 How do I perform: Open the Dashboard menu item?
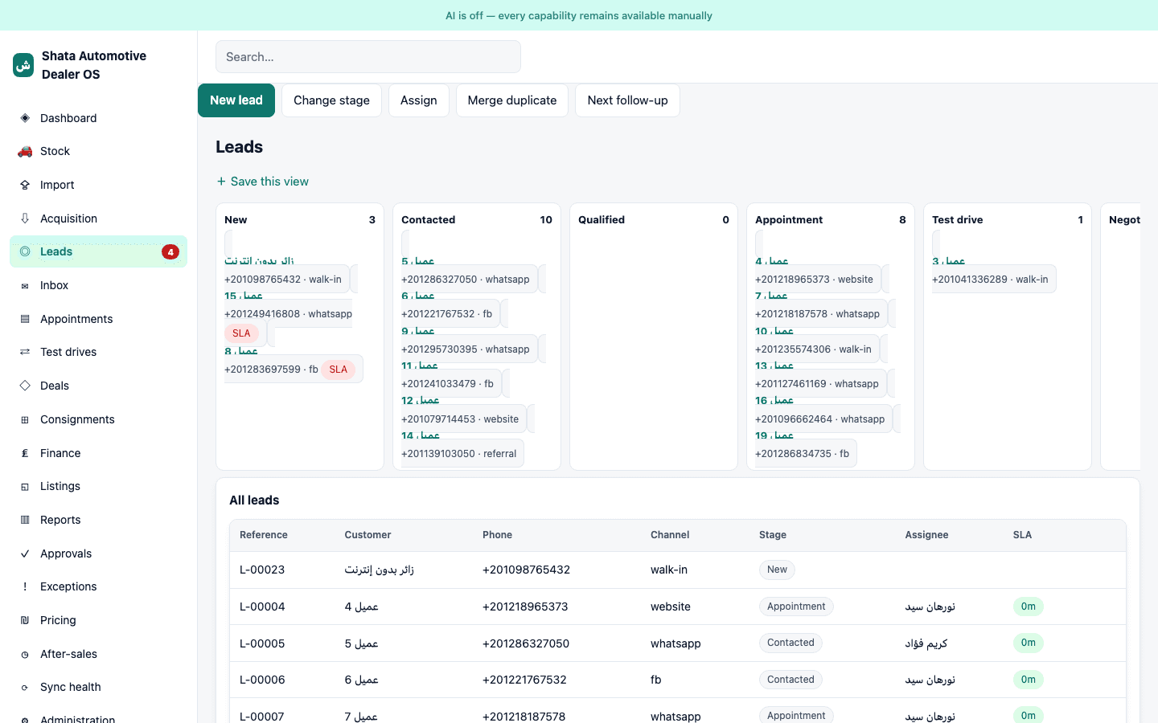98,118
